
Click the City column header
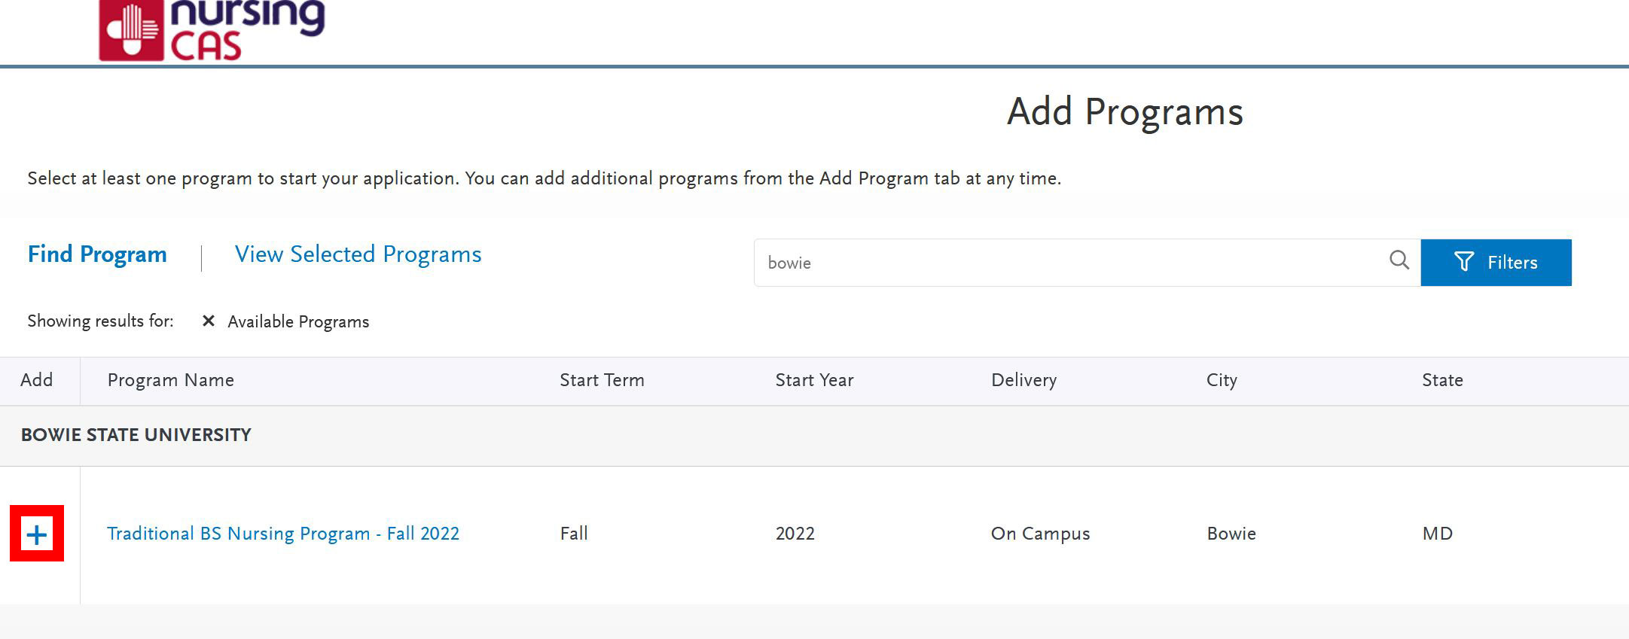pyautogui.click(x=1221, y=380)
